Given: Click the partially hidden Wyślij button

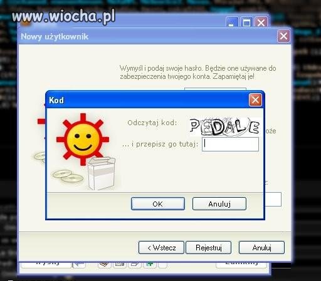Looking at the screenshot, I should 46,265.
